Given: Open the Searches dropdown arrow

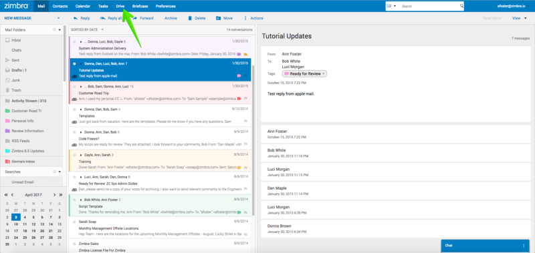Looking at the screenshot, I should [x=60, y=172].
